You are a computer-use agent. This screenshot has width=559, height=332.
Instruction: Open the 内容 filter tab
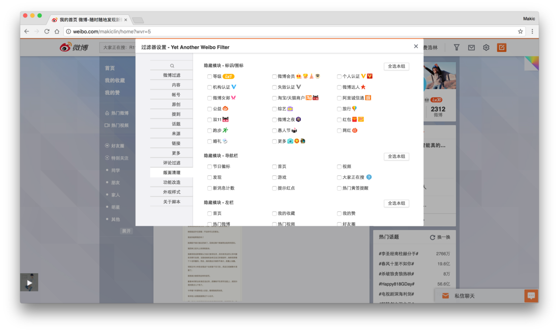tap(172, 85)
